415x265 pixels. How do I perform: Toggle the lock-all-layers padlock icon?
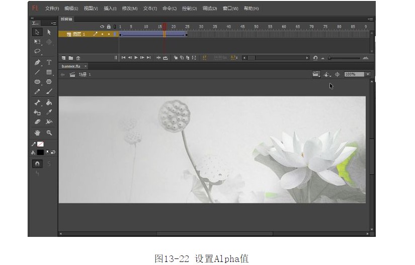(x=108, y=27)
